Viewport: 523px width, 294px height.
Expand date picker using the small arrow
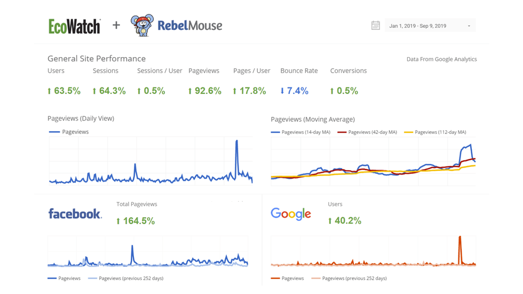coord(469,26)
